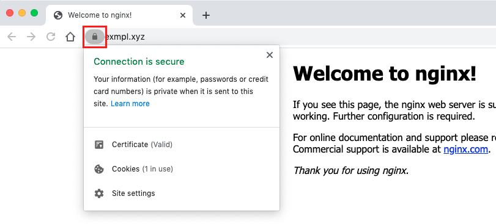Close the connection info popup
This screenshot has height=224, width=496.
click(x=270, y=55)
